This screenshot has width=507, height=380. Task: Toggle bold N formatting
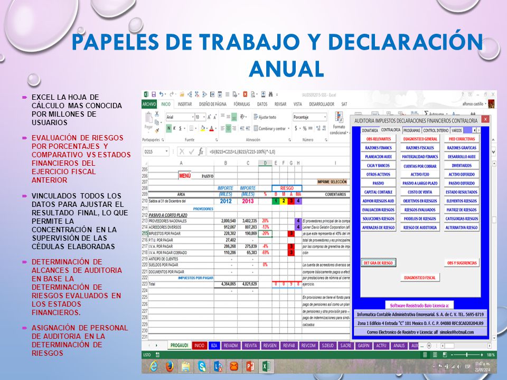click(168, 128)
